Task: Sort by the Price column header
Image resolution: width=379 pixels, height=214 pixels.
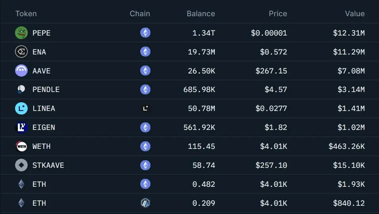Action: (278, 14)
